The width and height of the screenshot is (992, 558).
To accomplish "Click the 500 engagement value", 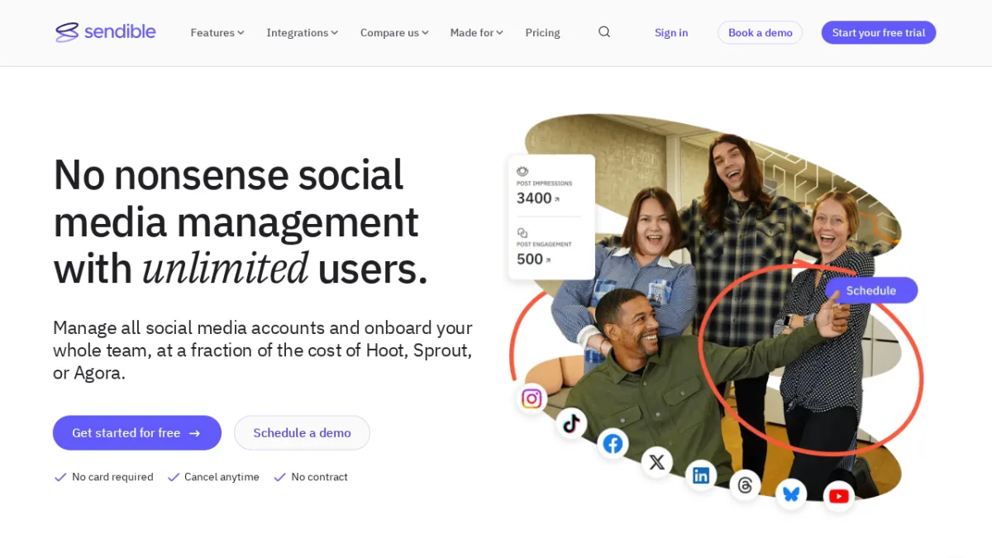I will coord(530,259).
